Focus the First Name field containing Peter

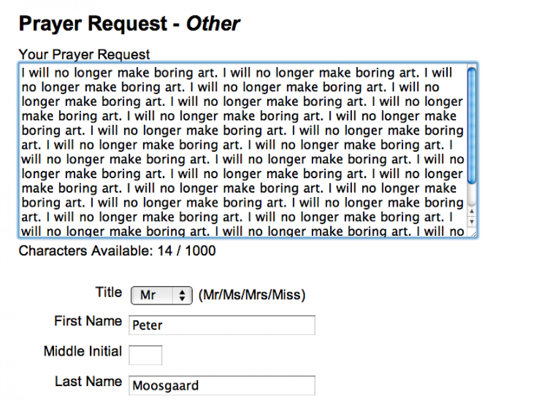(222, 325)
